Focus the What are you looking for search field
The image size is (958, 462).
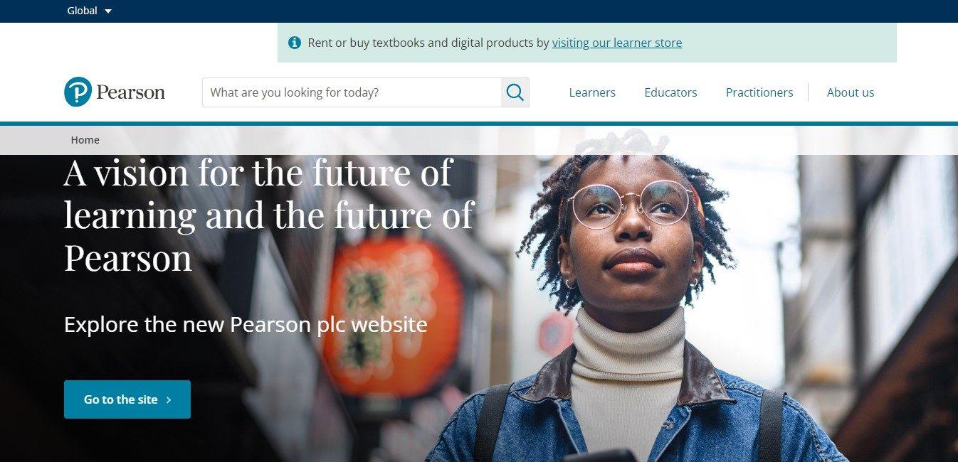(352, 92)
